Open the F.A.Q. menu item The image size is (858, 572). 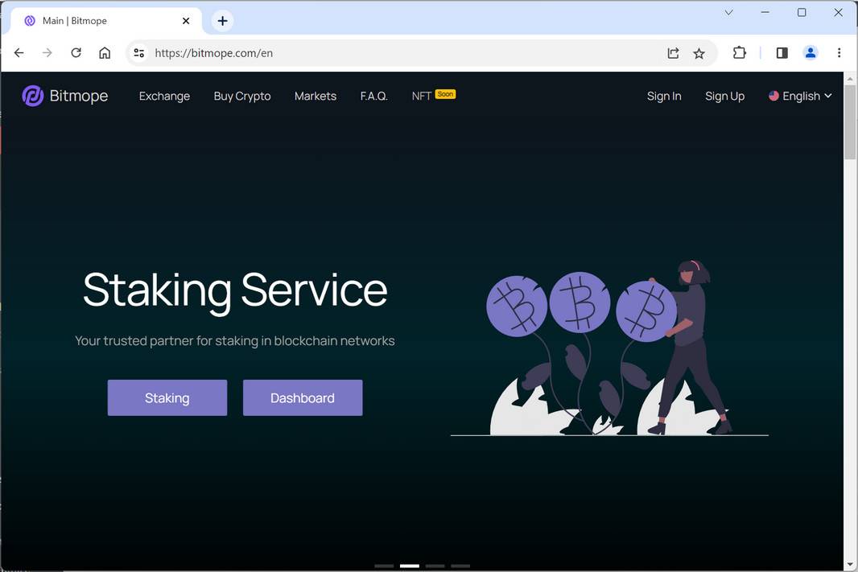(x=374, y=96)
